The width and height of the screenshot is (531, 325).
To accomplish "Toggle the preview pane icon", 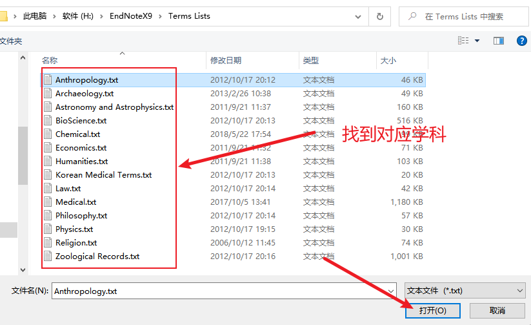I will 499,41.
